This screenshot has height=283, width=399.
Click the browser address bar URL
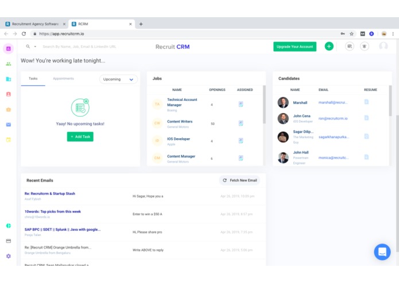pyautogui.click(x=61, y=34)
